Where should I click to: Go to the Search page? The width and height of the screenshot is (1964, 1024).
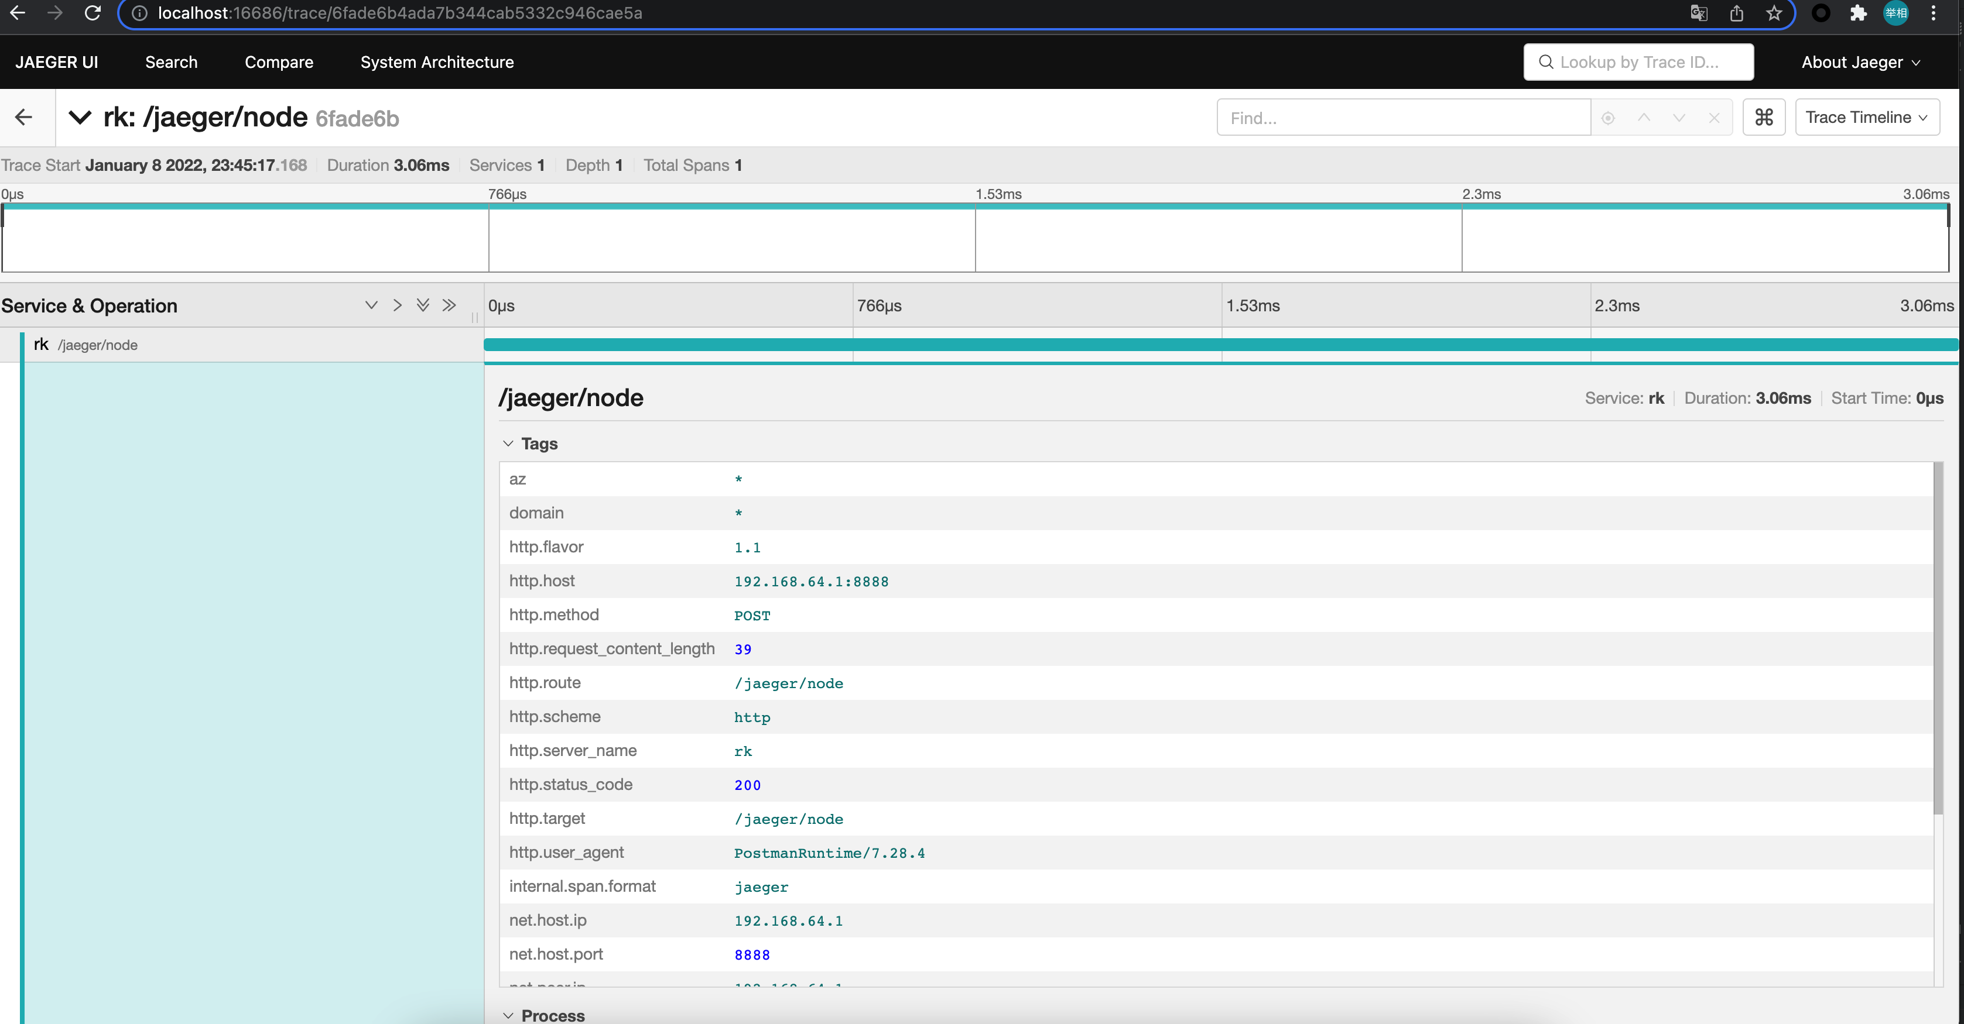point(172,61)
